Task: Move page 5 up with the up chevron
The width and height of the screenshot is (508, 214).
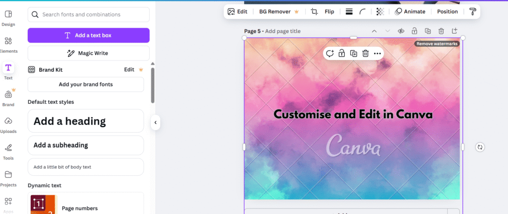Action: coord(374,31)
